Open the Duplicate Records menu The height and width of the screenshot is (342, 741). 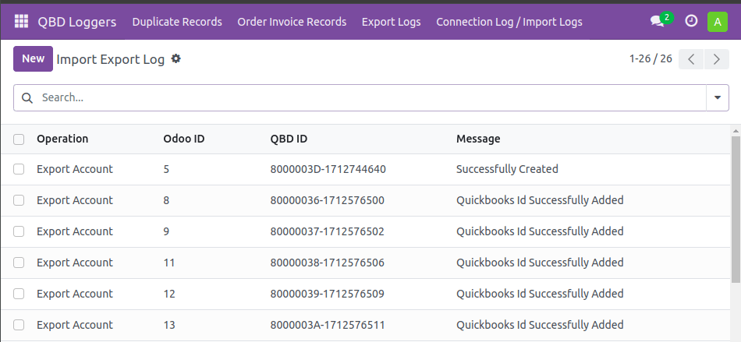click(177, 22)
